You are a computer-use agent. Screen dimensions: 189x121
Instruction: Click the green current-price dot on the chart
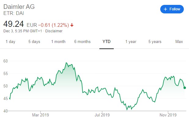coord(185,88)
